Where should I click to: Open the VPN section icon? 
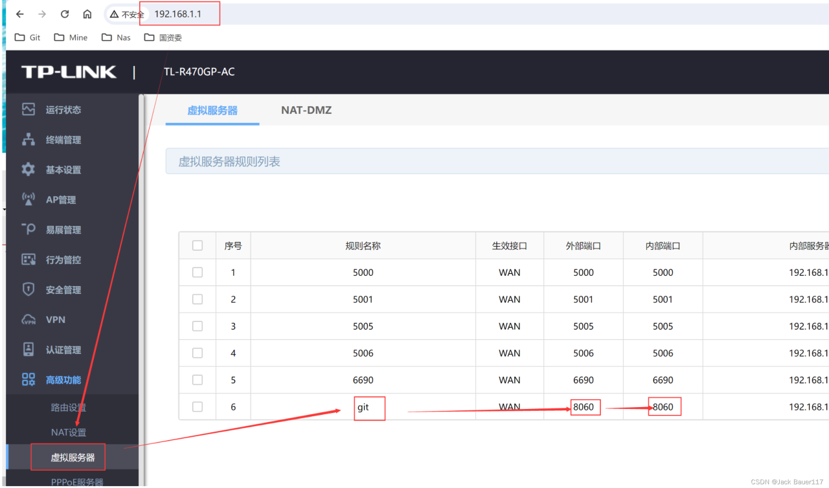pos(28,319)
